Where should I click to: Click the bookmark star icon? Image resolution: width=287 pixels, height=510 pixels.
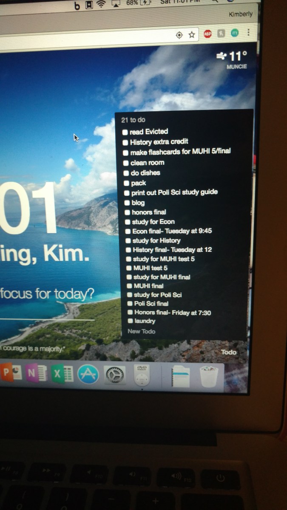tap(192, 35)
